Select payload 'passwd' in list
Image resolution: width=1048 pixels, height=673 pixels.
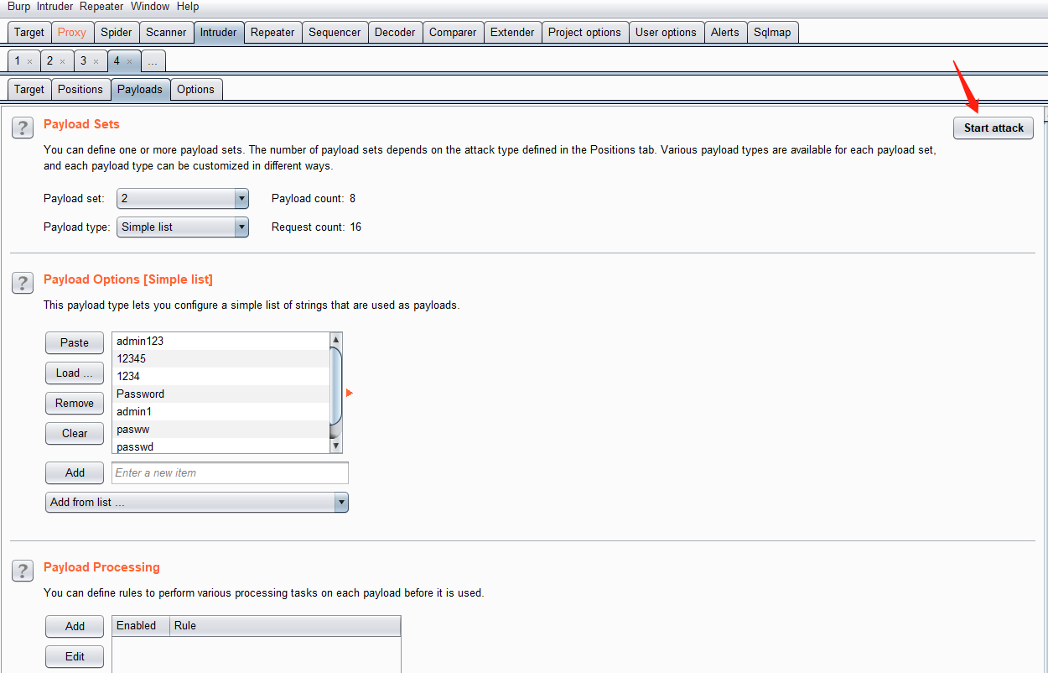[221, 446]
